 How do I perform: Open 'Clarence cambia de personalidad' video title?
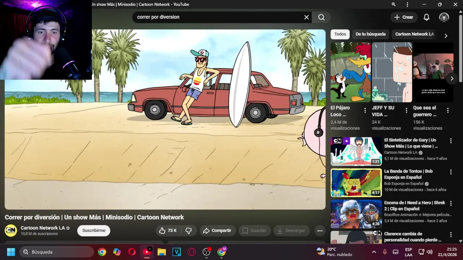pos(413,237)
